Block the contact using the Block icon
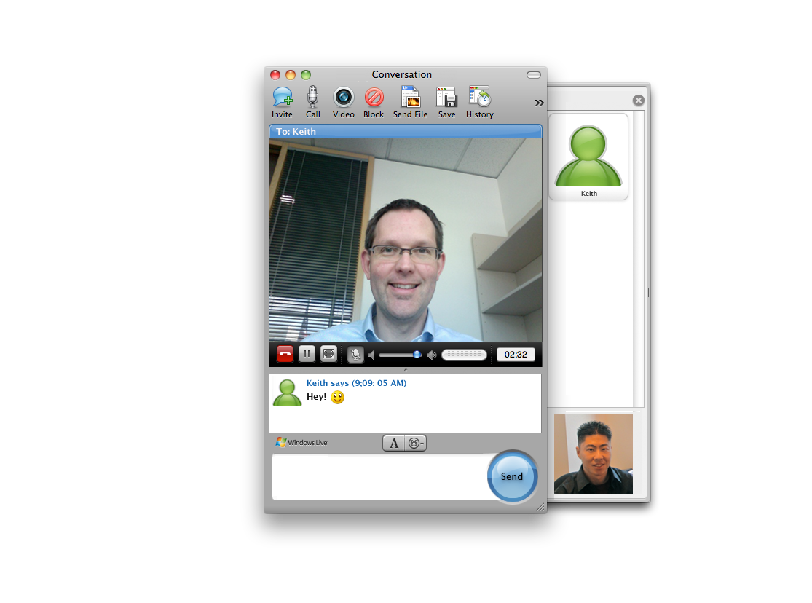Viewport: 812px width, 603px height. (374, 98)
